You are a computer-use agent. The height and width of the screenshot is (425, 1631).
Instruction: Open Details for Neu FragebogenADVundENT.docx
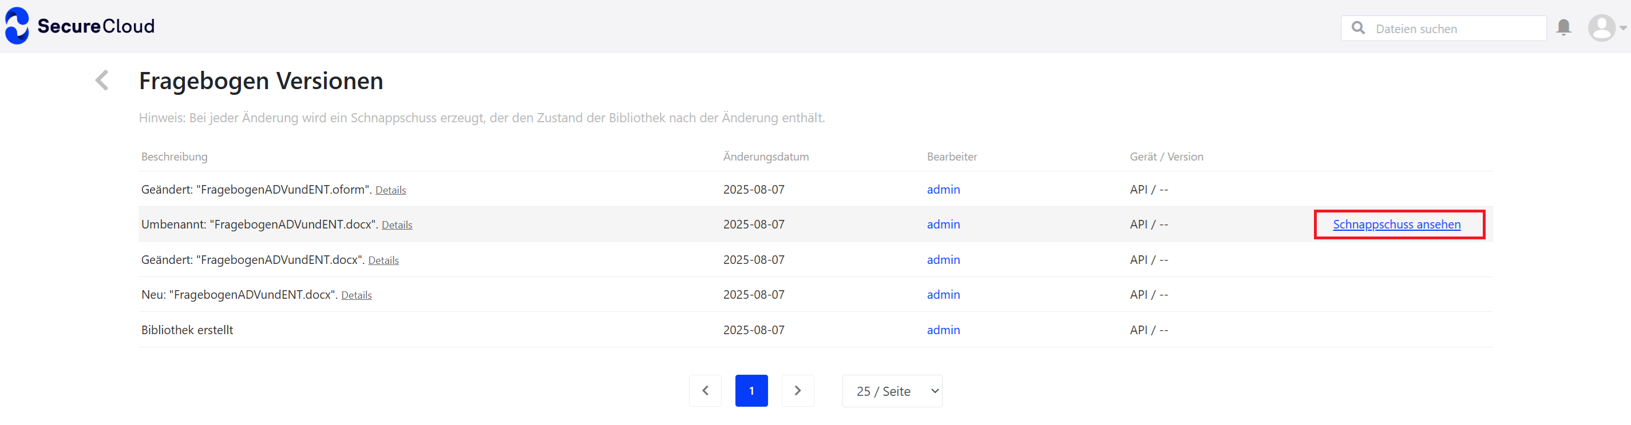[357, 295]
